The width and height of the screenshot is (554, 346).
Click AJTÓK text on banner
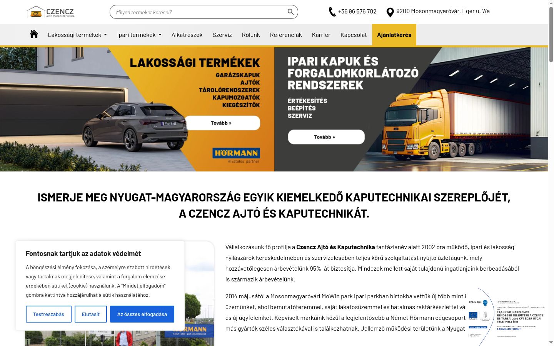coord(250,83)
